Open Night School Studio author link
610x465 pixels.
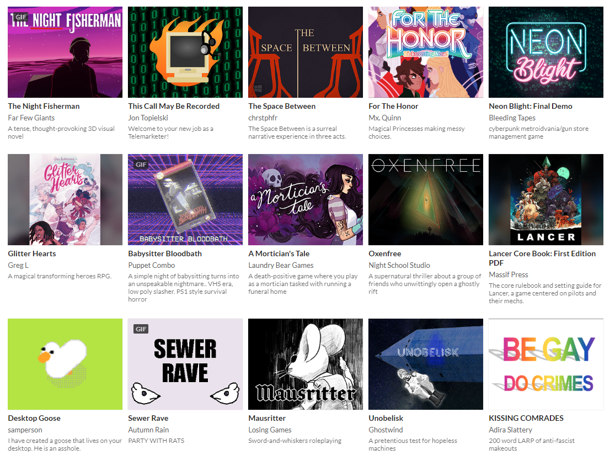click(399, 265)
